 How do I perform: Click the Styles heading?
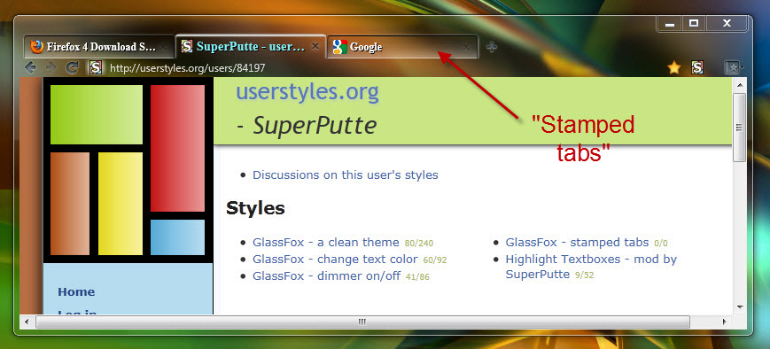(x=255, y=208)
